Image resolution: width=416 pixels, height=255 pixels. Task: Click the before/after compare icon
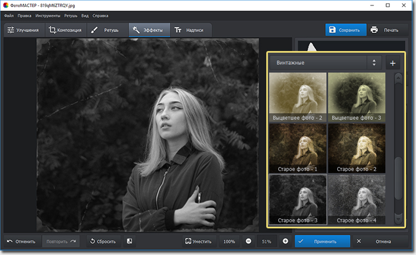point(129,241)
